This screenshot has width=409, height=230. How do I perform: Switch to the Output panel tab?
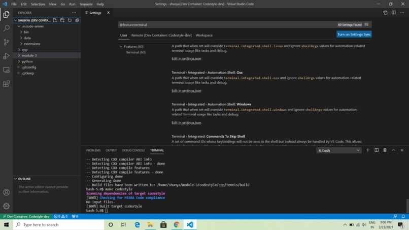[x=111, y=150]
